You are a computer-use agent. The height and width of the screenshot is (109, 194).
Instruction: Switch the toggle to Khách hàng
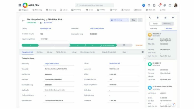(x=167, y=24)
